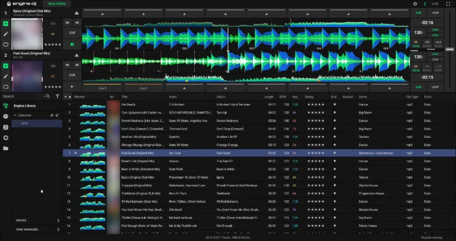Click deck 2 pencil edit icon
456x241 pixels.
pyautogui.click(x=6, y=76)
